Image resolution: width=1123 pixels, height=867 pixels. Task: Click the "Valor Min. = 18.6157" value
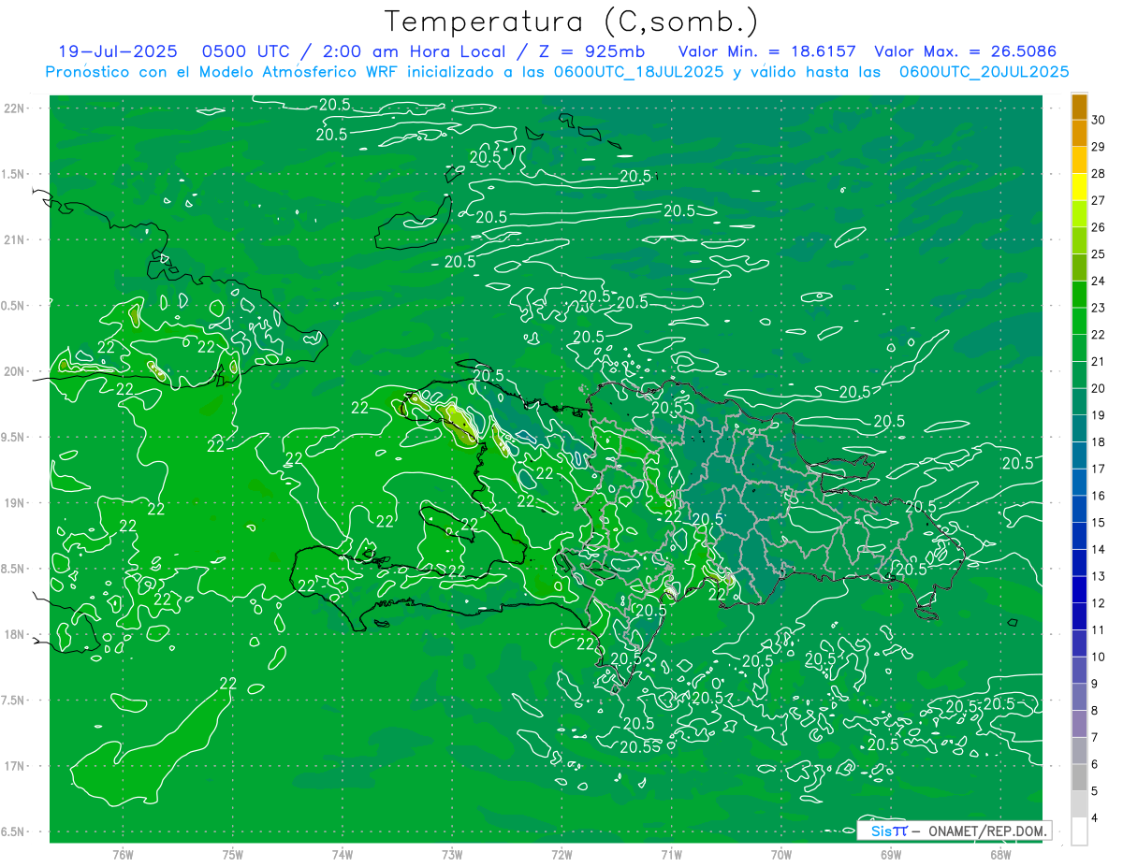coord(766,52)
